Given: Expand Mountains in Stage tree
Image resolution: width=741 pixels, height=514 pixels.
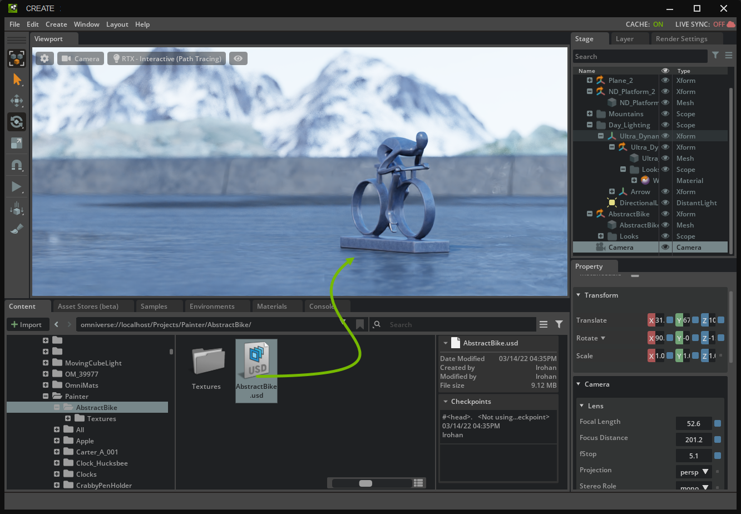Looking at the screenshot, I should [589, 113].
